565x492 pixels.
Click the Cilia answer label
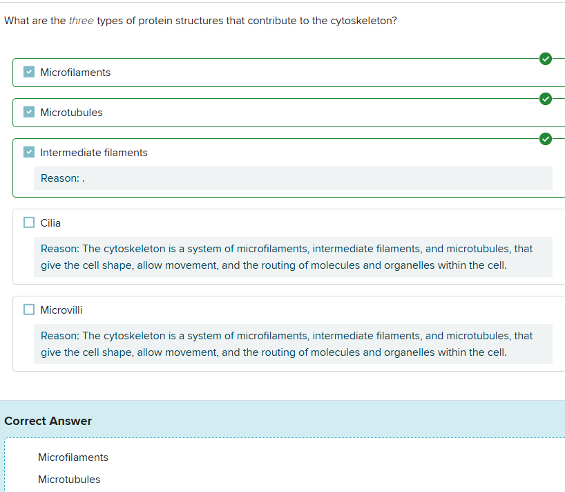50,223
